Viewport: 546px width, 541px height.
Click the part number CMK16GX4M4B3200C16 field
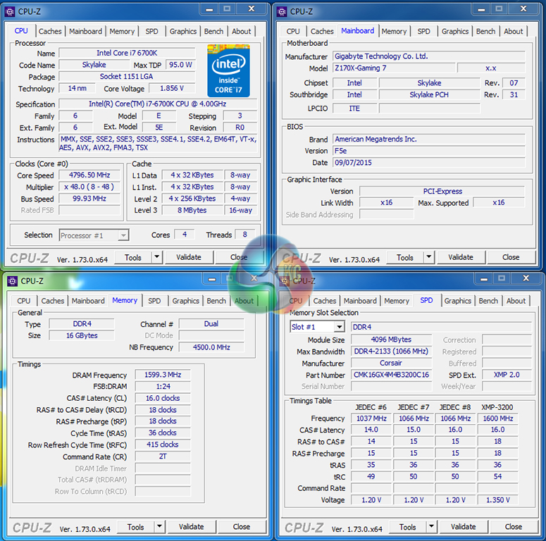point(391,375)
